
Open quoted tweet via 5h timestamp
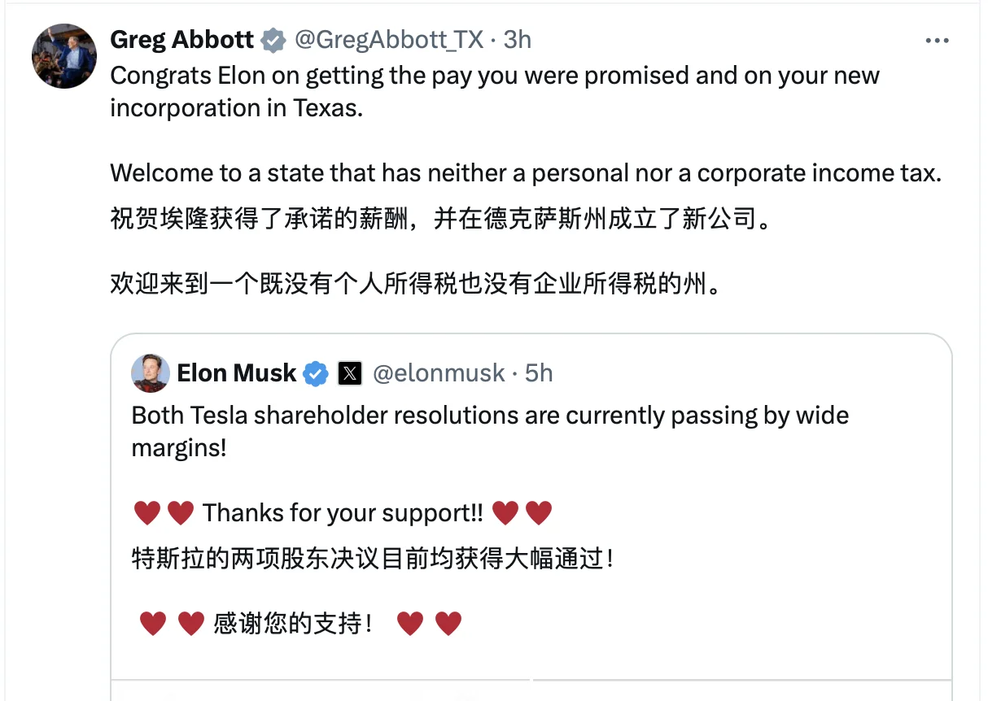540,373
